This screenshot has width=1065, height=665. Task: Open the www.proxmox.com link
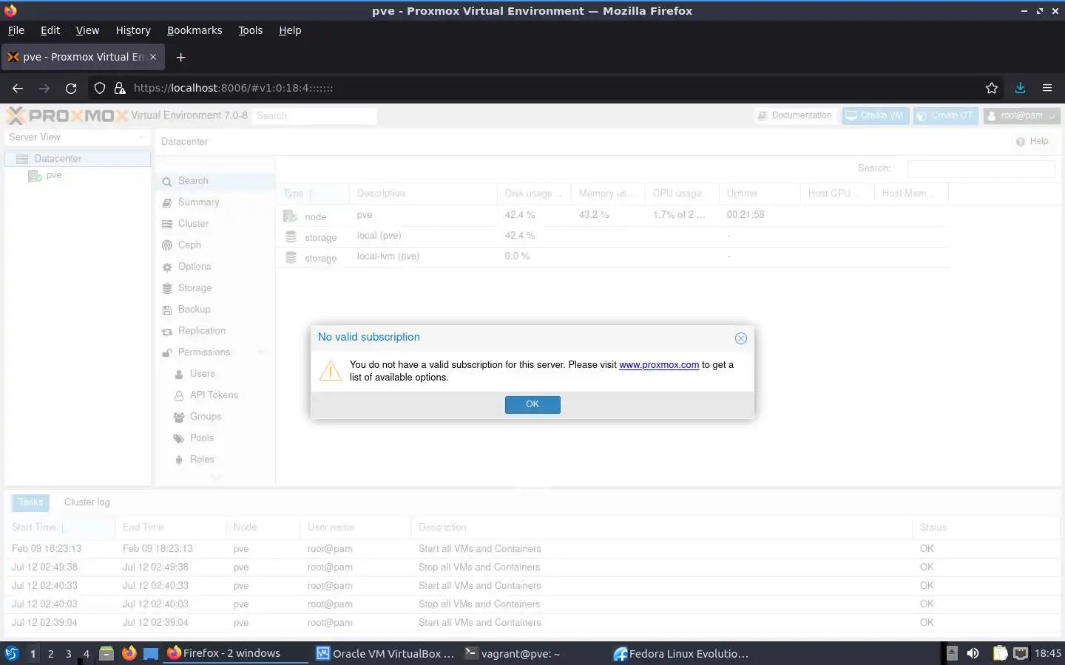point(659,364)
